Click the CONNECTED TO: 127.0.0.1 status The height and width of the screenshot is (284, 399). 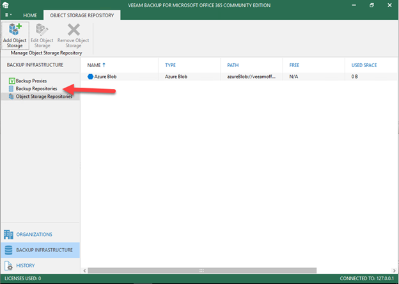[x=367, y=279]
